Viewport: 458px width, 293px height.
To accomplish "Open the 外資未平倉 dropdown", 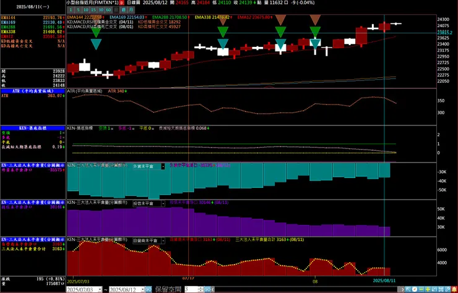I will [163, 166].
